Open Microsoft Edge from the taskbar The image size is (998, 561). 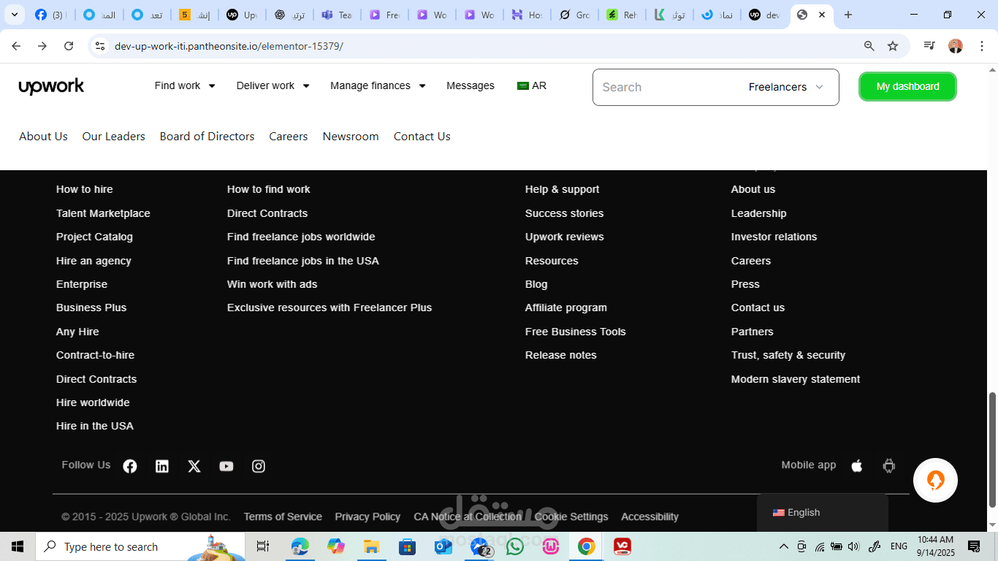(300, 546)
